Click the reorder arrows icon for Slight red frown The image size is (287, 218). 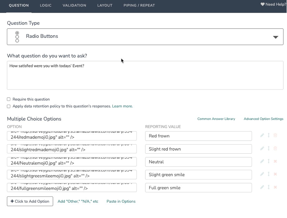[x=269, y=148]
